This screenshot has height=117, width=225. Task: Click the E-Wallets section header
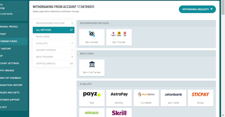pos(146,84)
